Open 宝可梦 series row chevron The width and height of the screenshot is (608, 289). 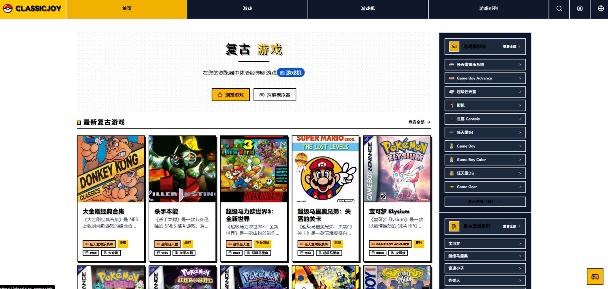coord(520,244)
